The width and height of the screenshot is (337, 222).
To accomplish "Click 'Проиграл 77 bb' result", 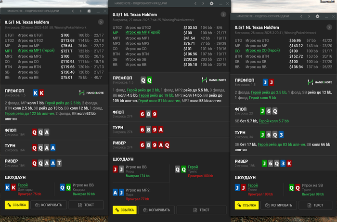I will pyautogui.click(x=137, y=199).
